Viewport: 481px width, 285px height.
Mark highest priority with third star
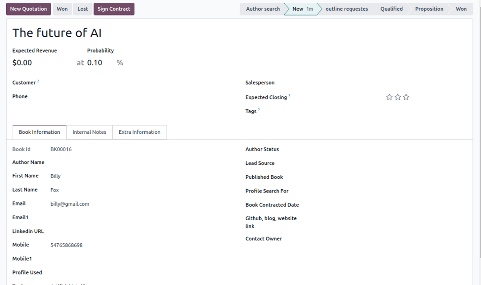coord(406,97)
